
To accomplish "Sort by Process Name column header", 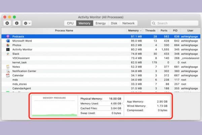I will point(64,31).
